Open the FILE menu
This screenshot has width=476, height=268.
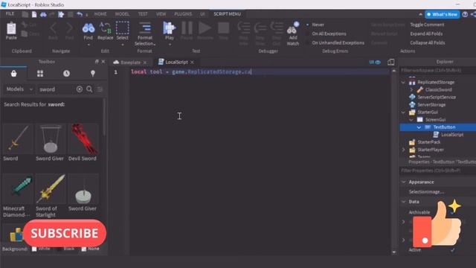[x=10, y=14]
